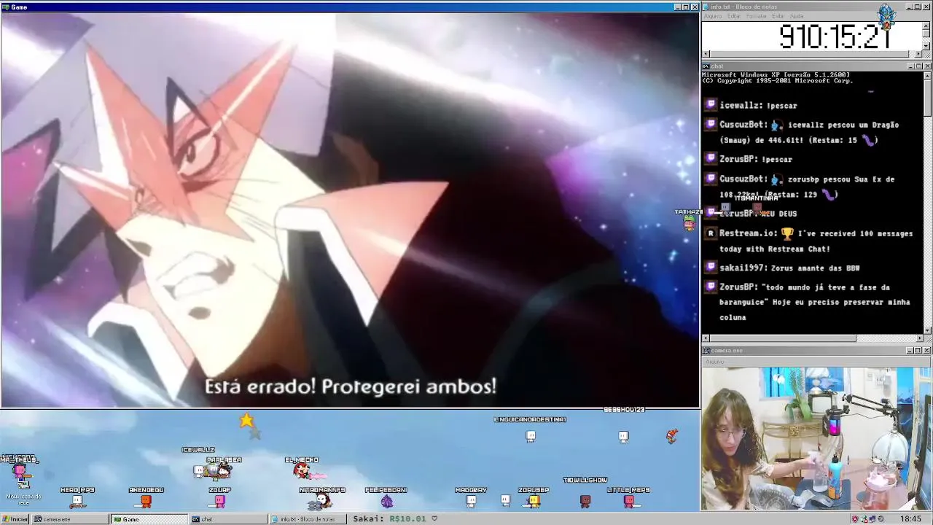Click the trophy emoji in Restream message

787,233
